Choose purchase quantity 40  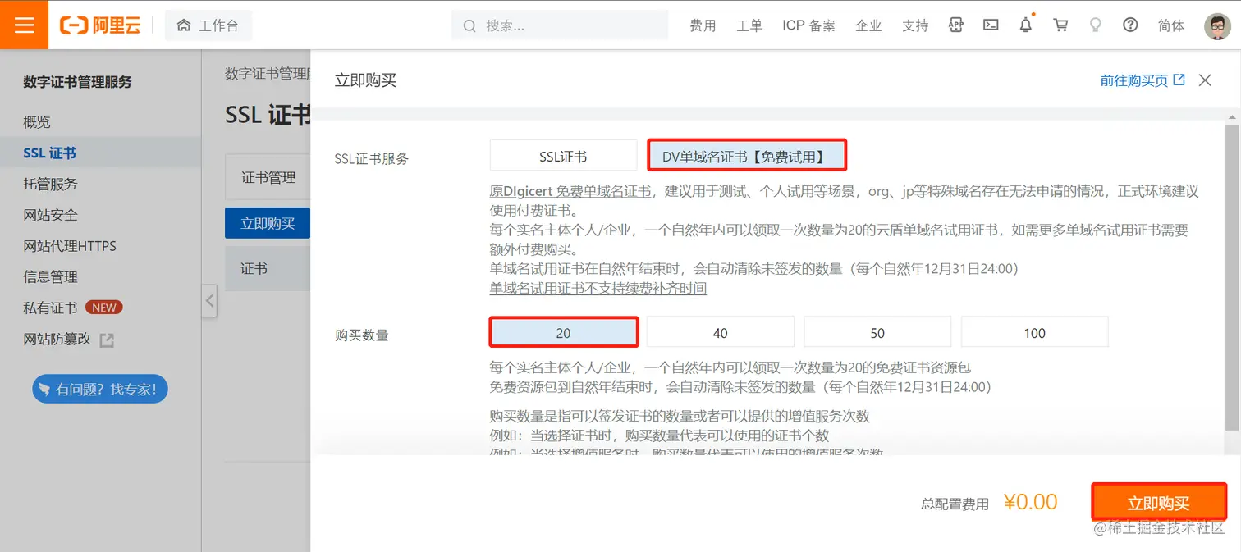point(721,333)
